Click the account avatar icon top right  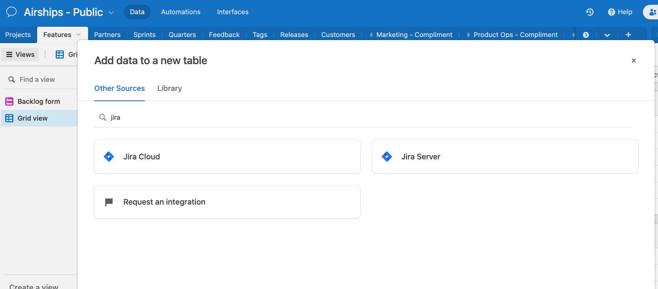(652, 12)
